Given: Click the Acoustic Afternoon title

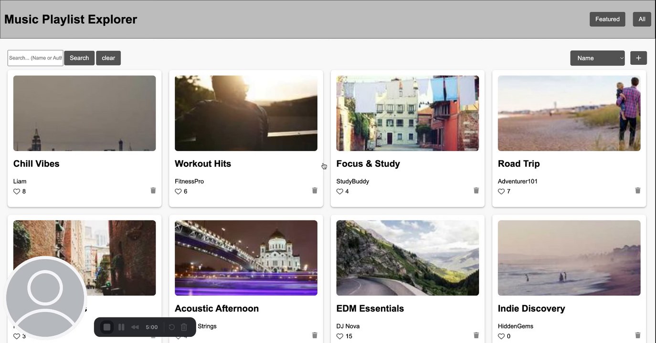Looking at the screenshot, I should pos(217,309).
